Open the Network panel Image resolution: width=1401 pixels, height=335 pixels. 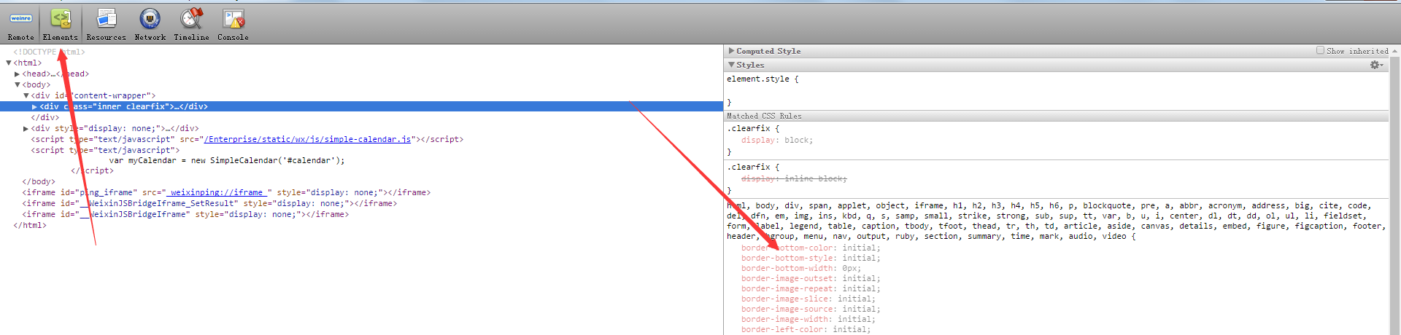tap(150, 24)
